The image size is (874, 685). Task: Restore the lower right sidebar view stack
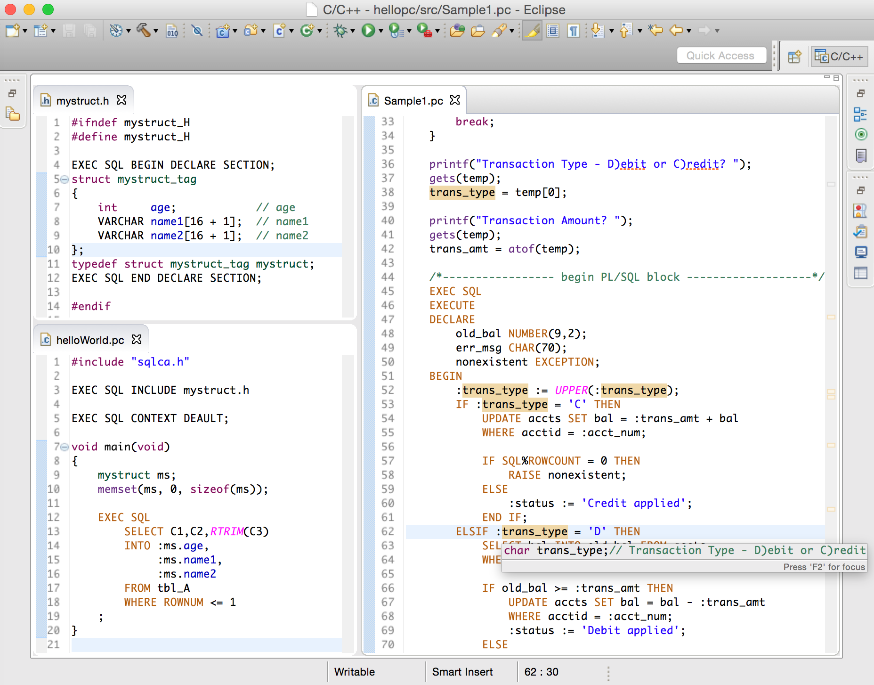pos(861,190)
